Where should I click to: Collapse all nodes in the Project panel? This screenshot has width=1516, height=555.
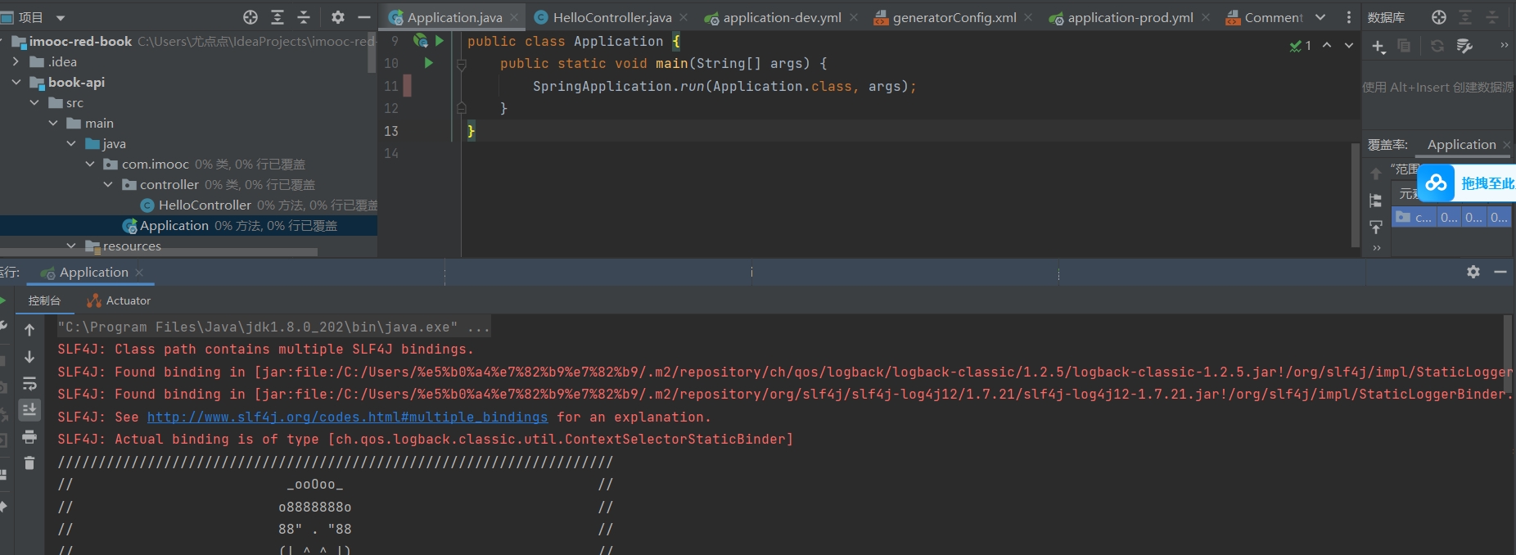304,17
